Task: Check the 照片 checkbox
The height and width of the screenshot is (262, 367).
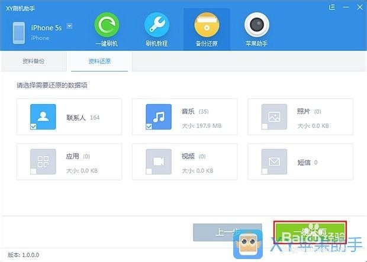Action: 265,127
